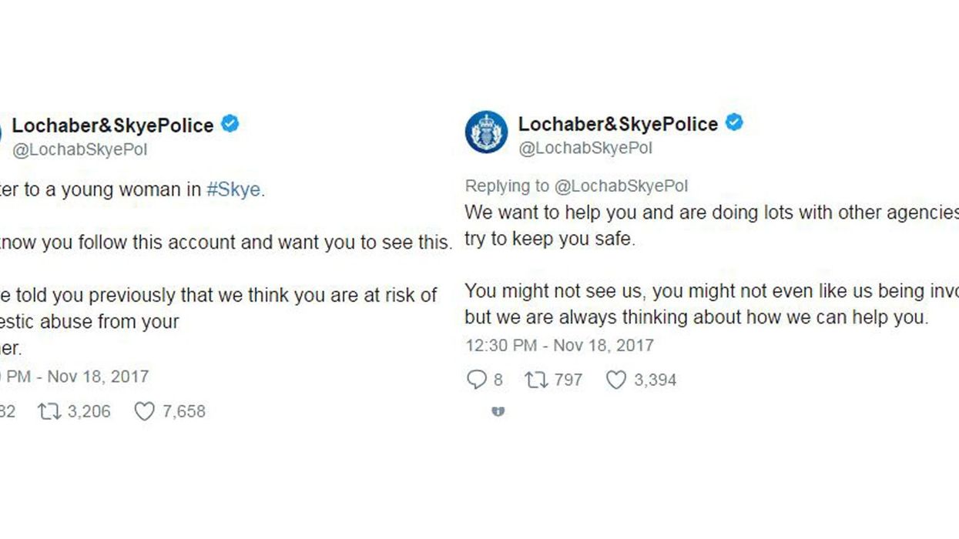Open the #Skye hashtag link
The height and width of the screenshot is (539, 959).
tap(234, 190)
